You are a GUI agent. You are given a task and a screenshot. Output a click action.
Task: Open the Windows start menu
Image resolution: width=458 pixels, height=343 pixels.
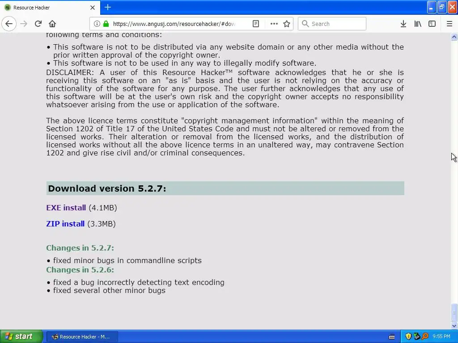21,337
